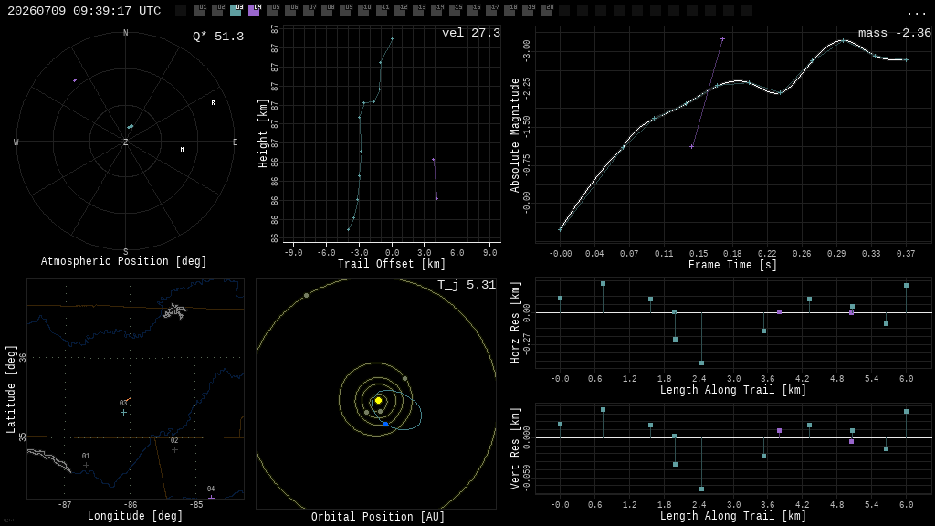
Task: Click the N compass label
Action: 125,33
